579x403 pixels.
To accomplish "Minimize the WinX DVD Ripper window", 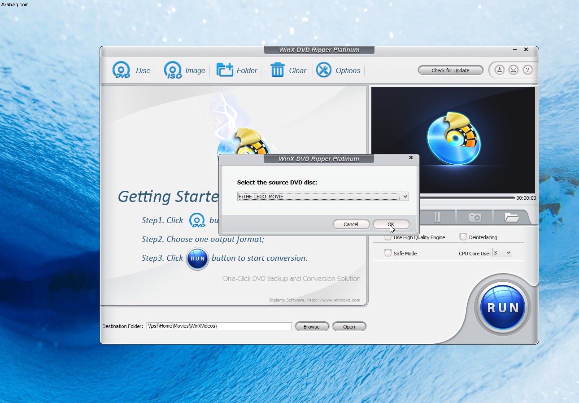I will 514,50.
